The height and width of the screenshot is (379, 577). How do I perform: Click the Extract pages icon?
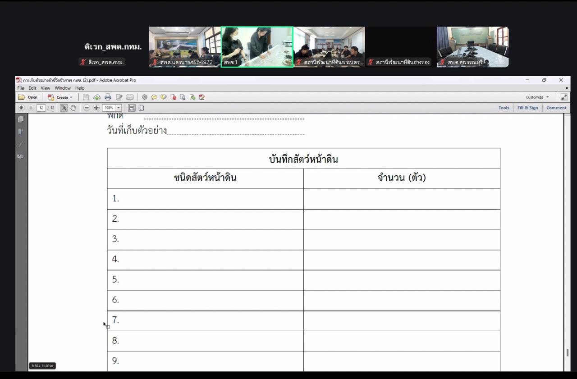point(183,97)
